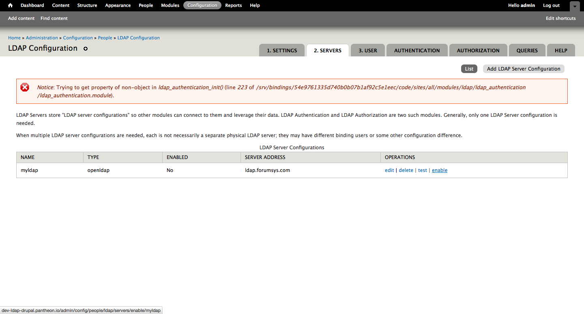Click the OPERATIONS column header
The image size is (584, 314).
pyautogui.click(x=474, y=157)
